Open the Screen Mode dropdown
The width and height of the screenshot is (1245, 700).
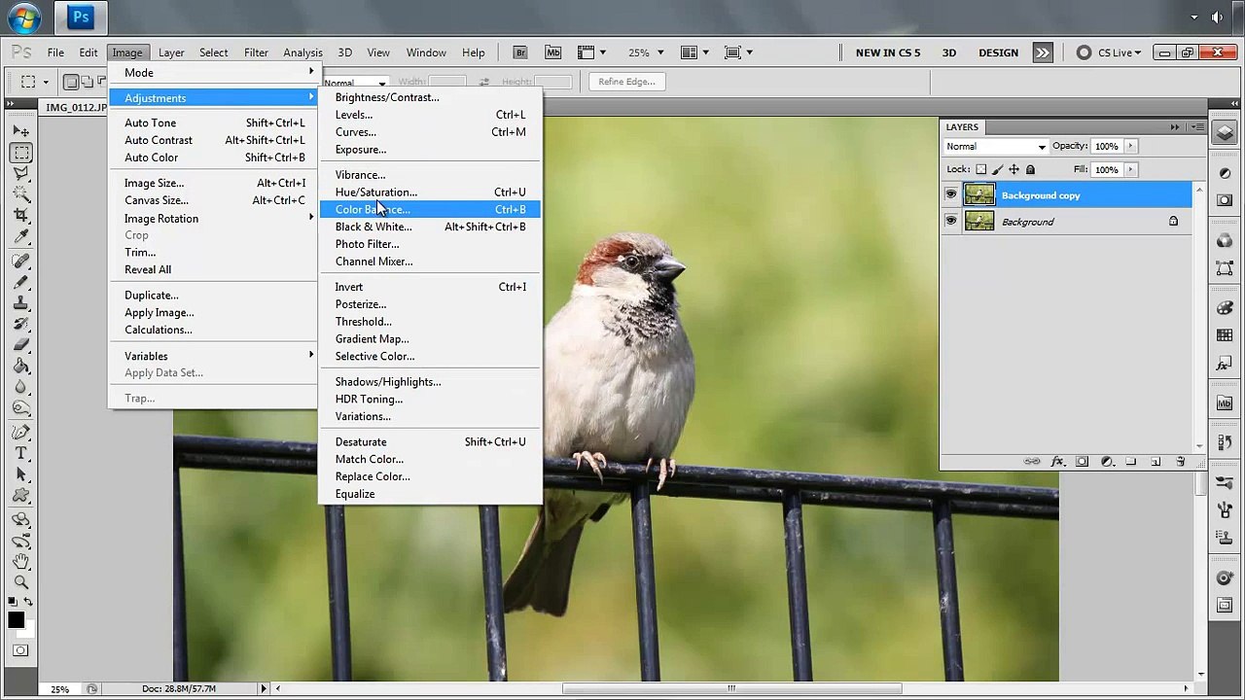pyautogui.click(x=739, y=52)
